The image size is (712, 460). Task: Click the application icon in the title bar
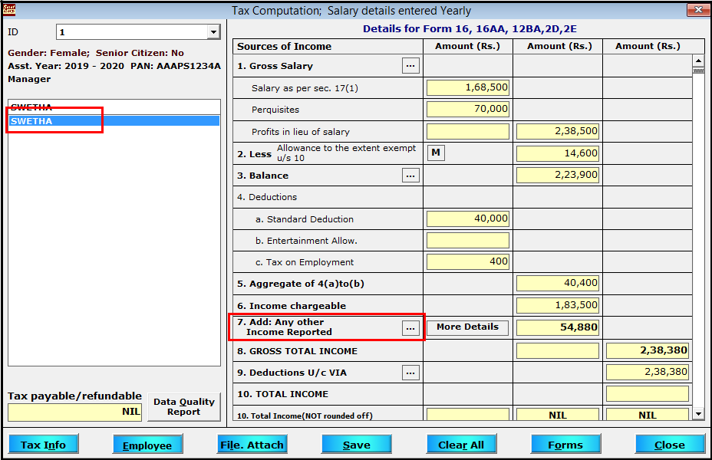point(9,9)
